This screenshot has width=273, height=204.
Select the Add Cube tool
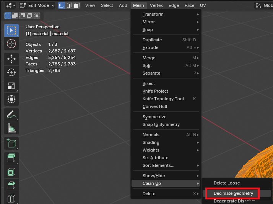(11, 144)
